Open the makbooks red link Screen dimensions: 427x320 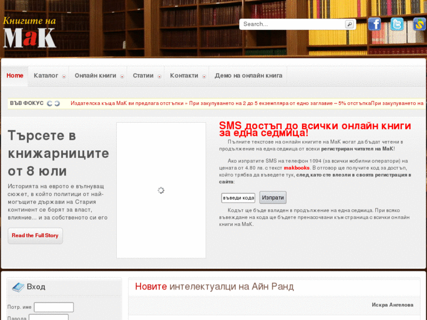tap(297, 168)
